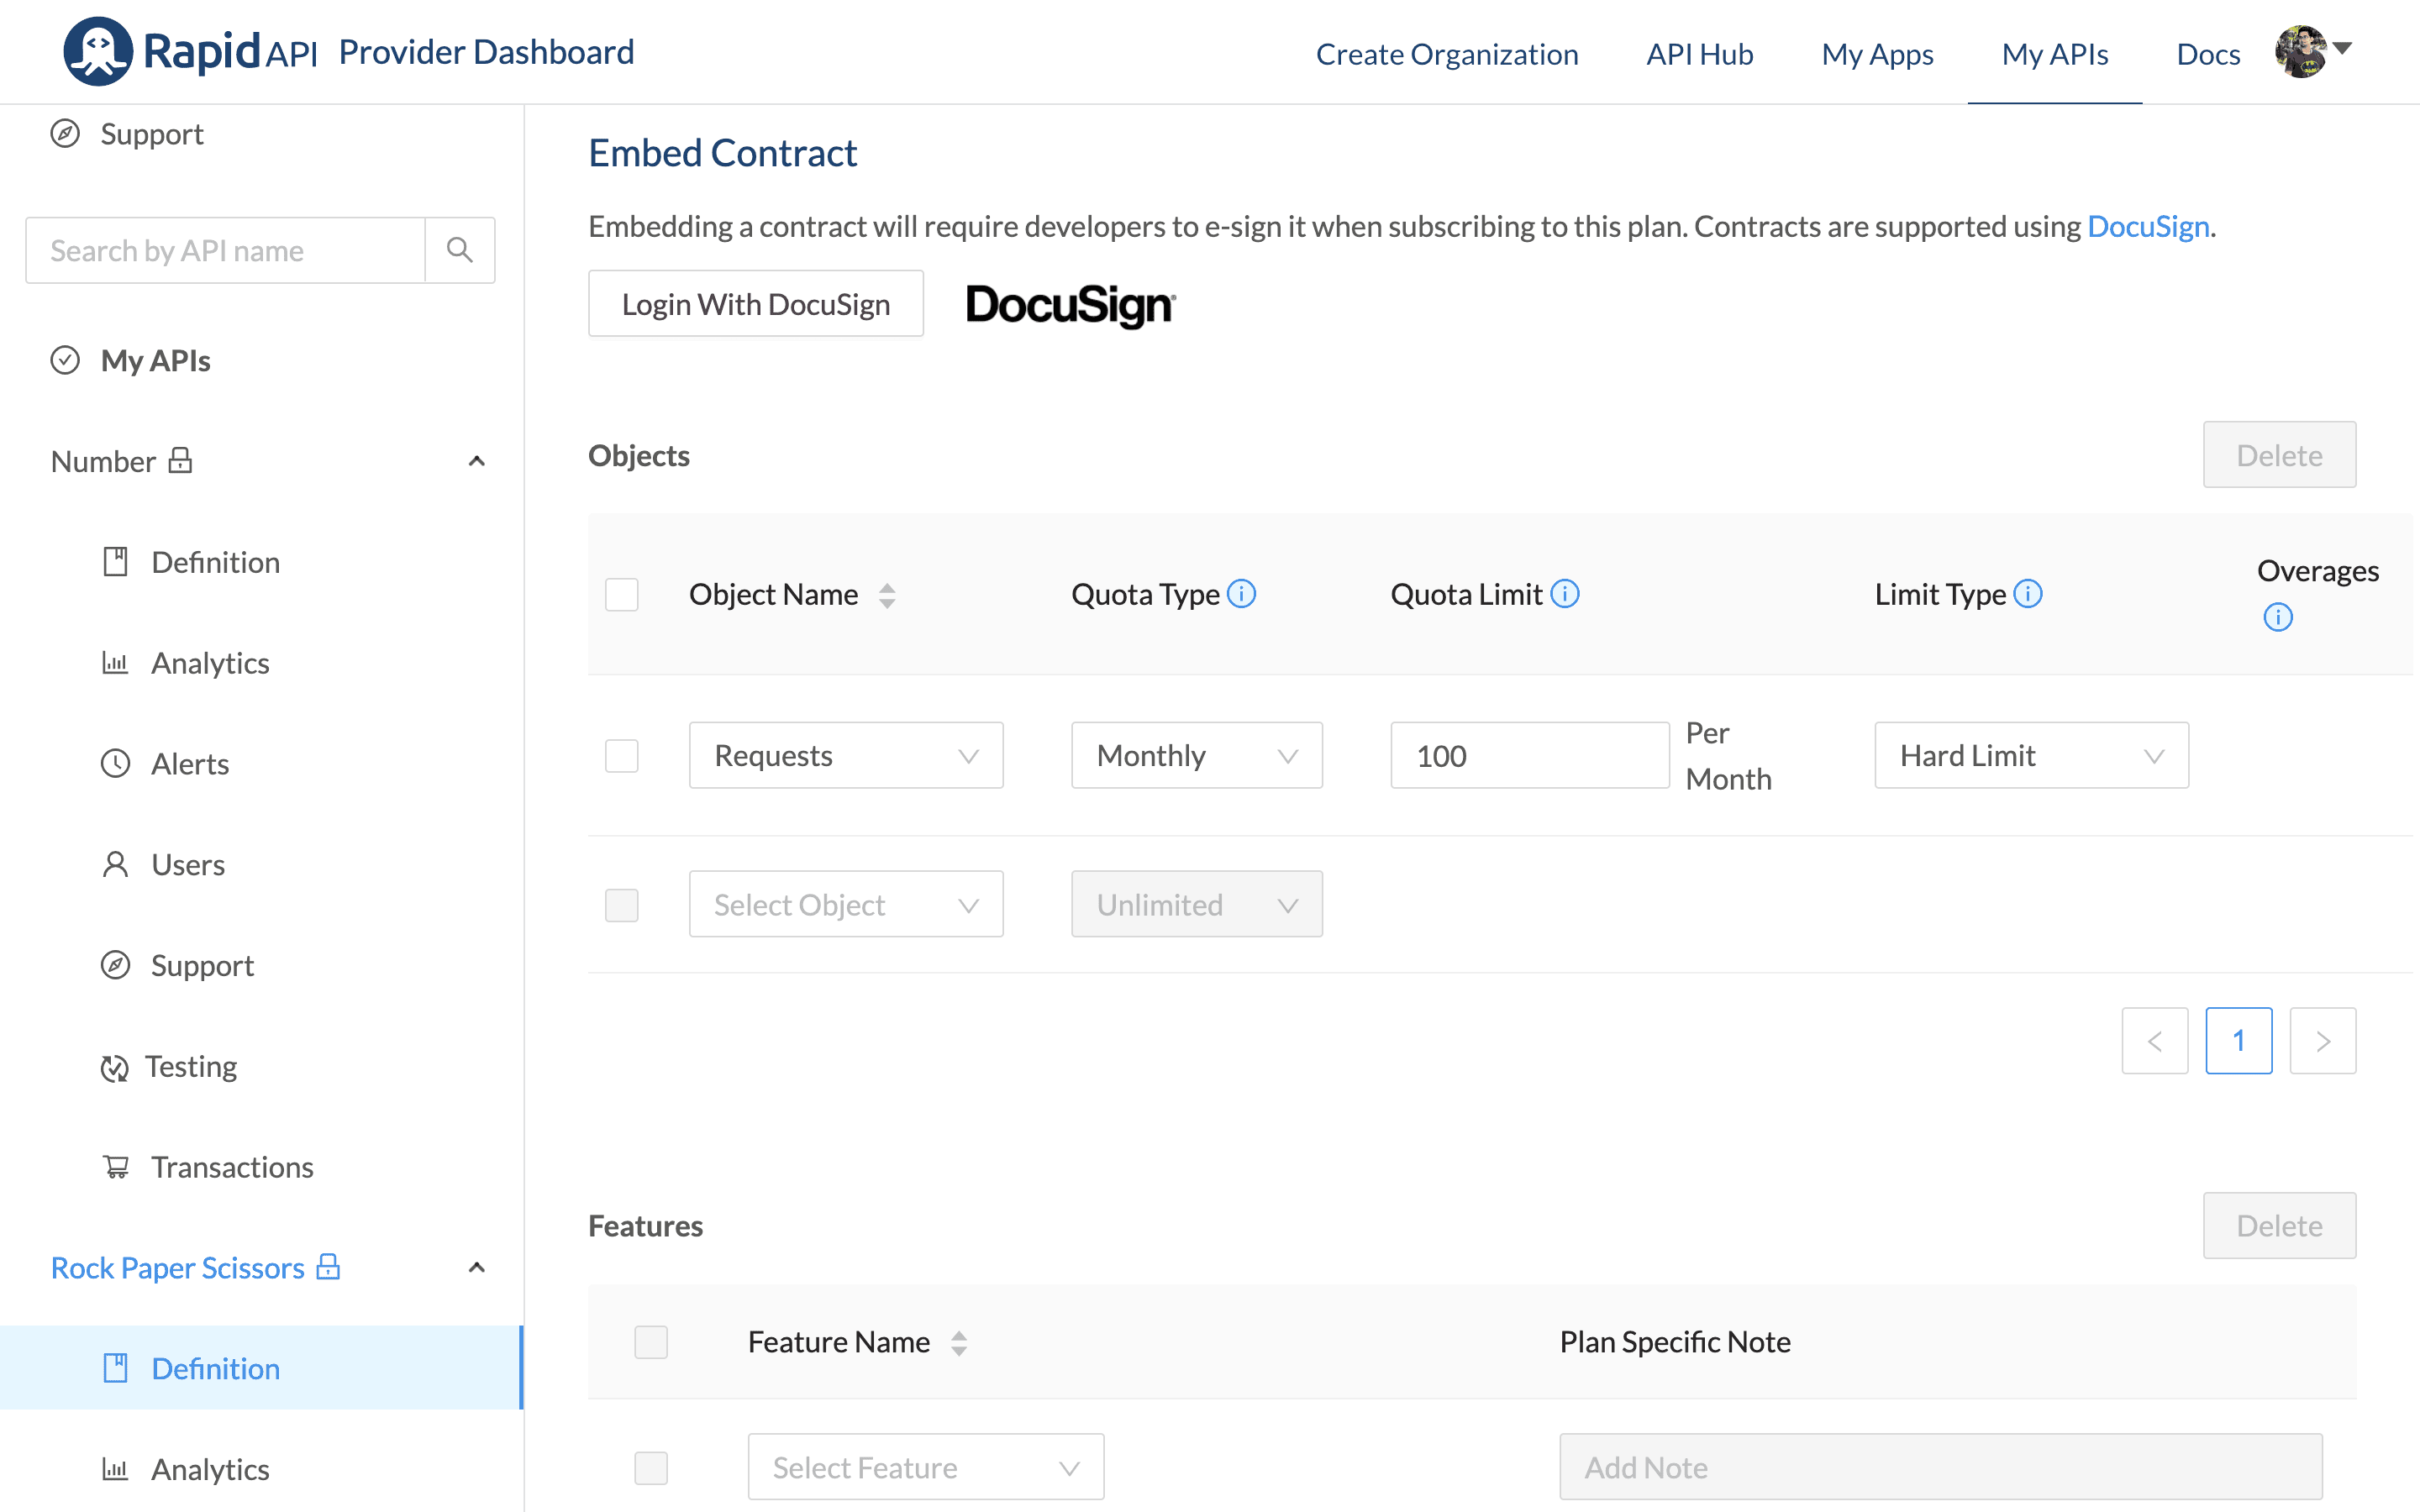Click the Testing sync icon
Image resolution: width=2420 pixels, height=1512 pixels.
tap(115, 1068)
